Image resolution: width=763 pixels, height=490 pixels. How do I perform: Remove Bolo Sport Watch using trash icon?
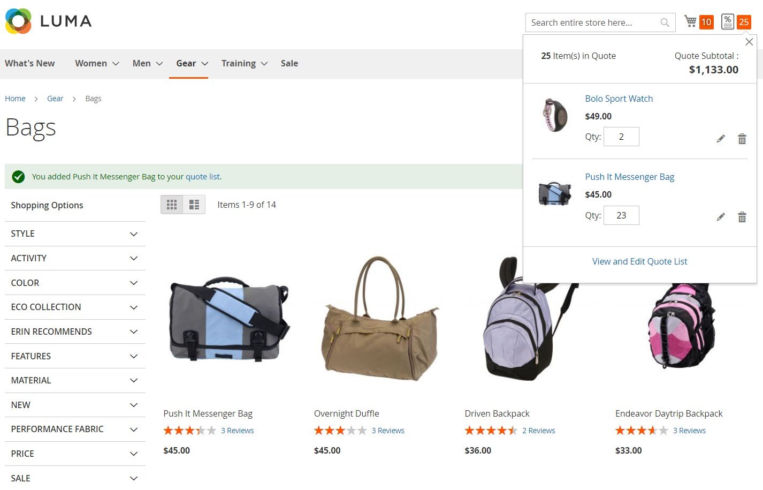742,139
